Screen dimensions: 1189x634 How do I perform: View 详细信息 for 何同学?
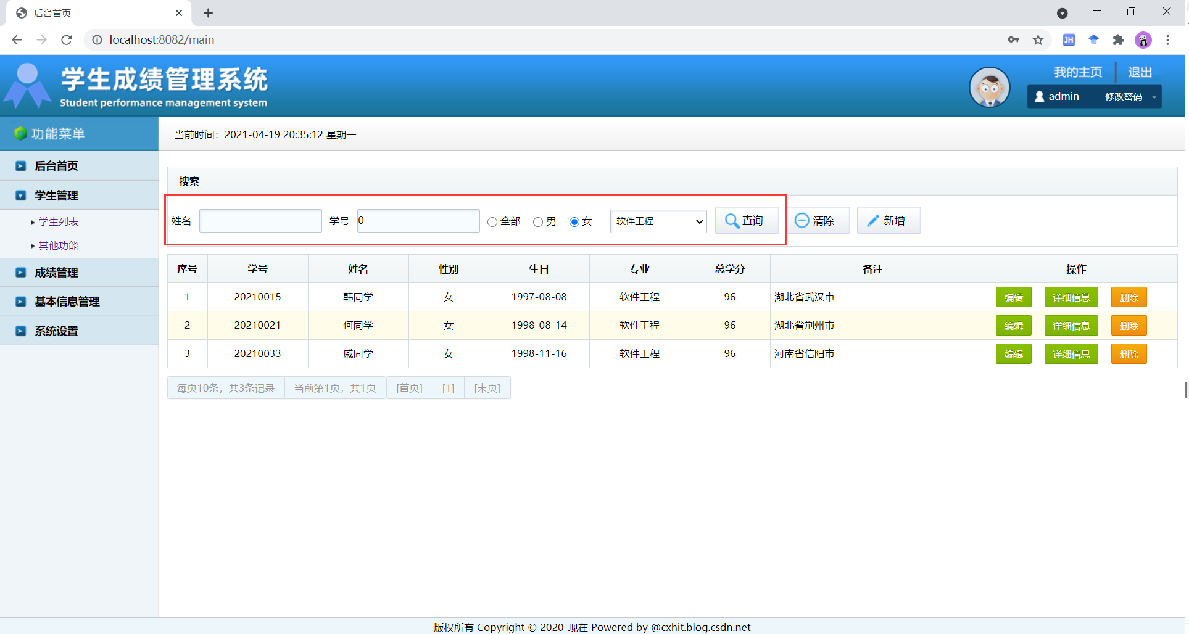[1071, 326]
